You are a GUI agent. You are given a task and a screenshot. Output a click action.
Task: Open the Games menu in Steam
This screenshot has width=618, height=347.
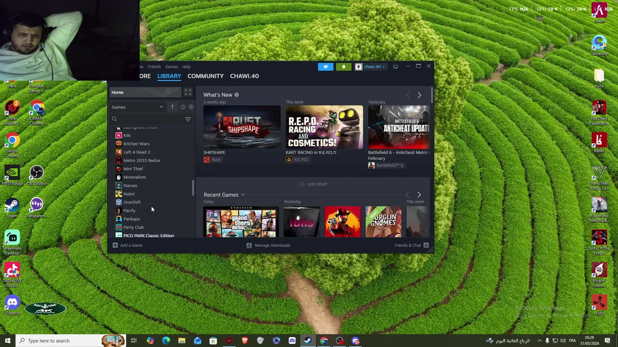coord(171,67)
